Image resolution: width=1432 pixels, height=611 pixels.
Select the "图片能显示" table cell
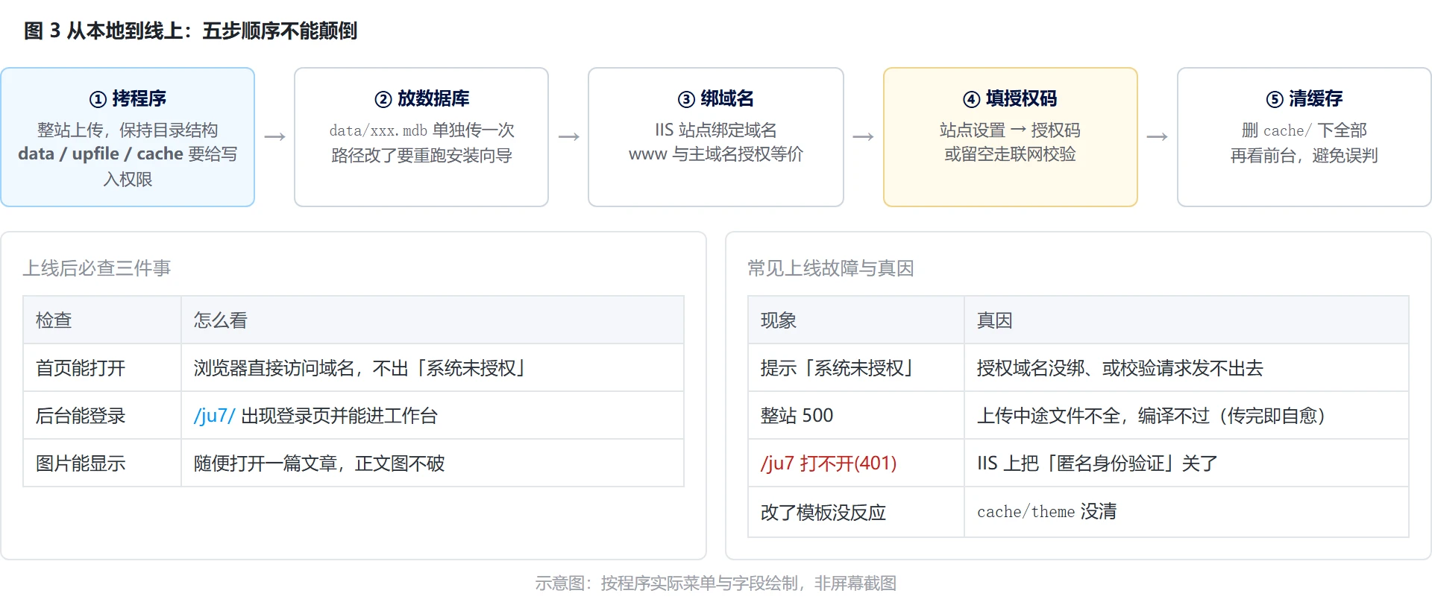point(102,463)
